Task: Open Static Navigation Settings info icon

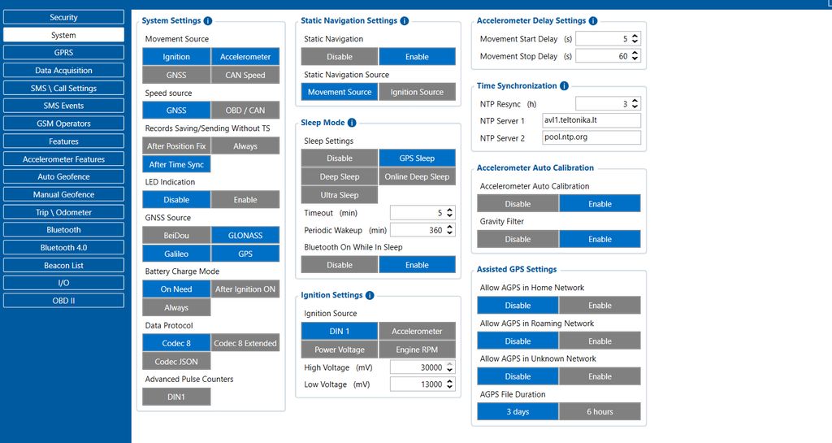Action: coord(405,20)
